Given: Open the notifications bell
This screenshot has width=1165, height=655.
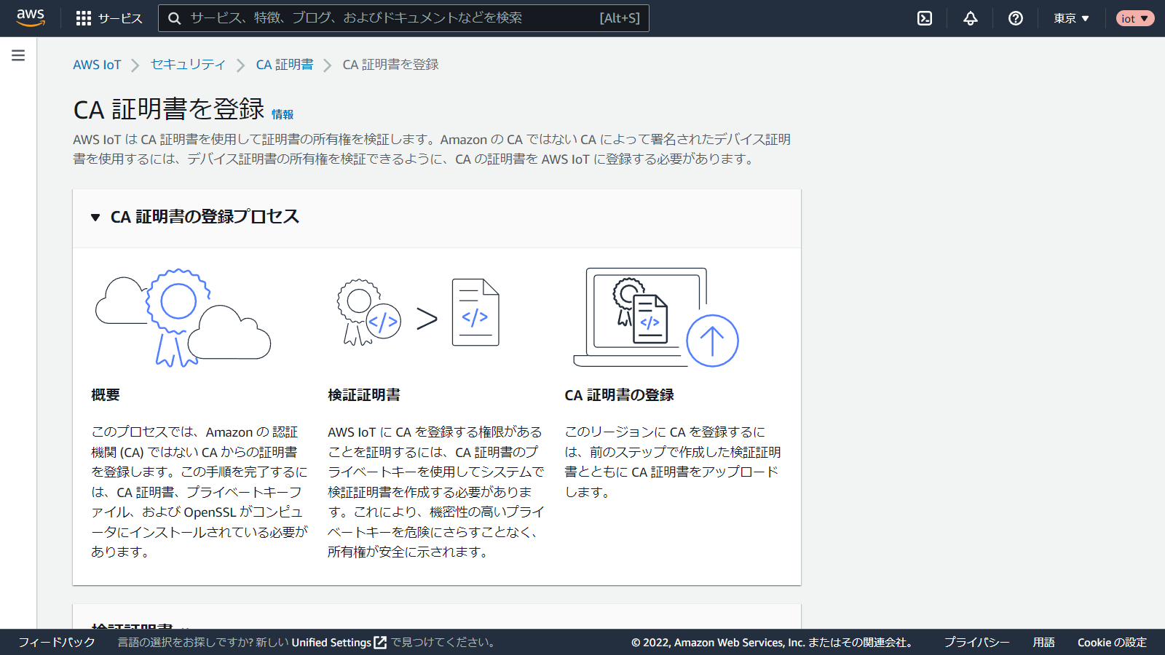Looking at the screenshot, I should [971, 18].
